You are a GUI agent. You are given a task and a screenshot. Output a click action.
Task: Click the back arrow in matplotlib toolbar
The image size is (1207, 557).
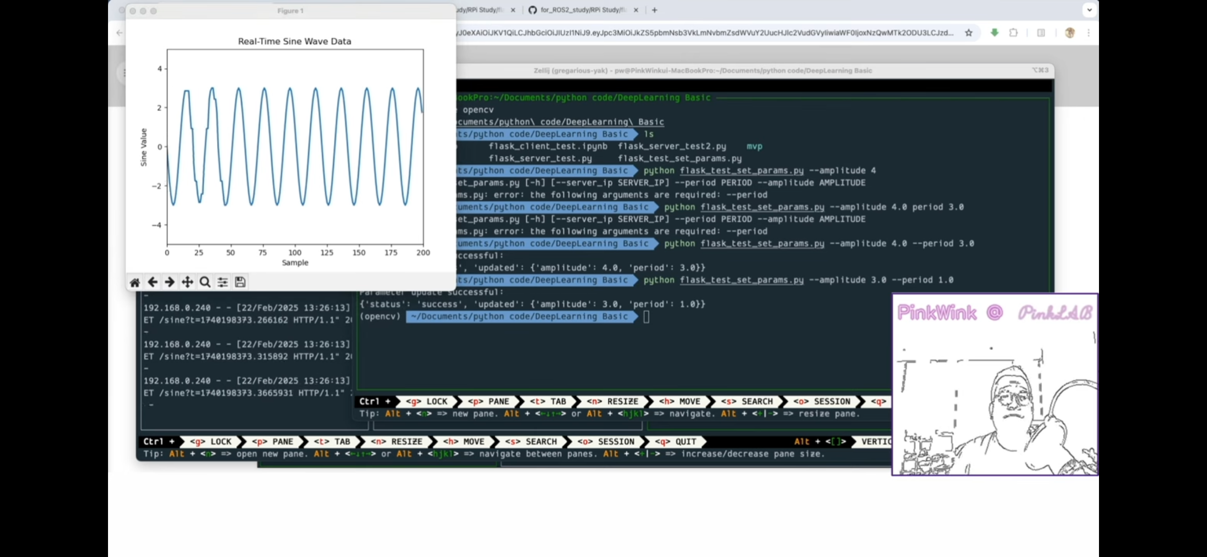153,282
